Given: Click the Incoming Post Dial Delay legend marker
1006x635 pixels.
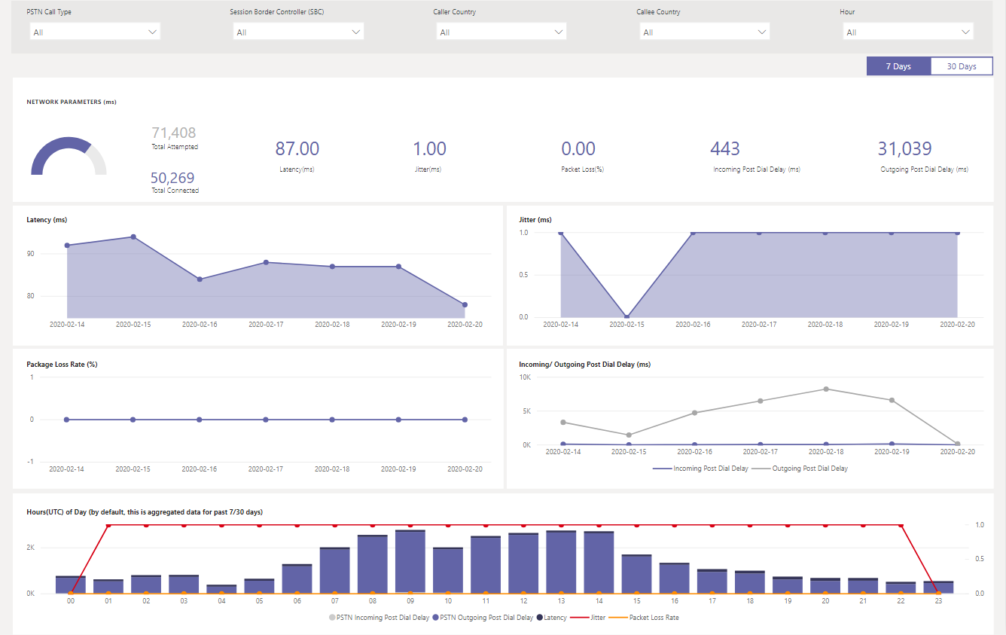Looking at the screenshot, I should 663,469.
